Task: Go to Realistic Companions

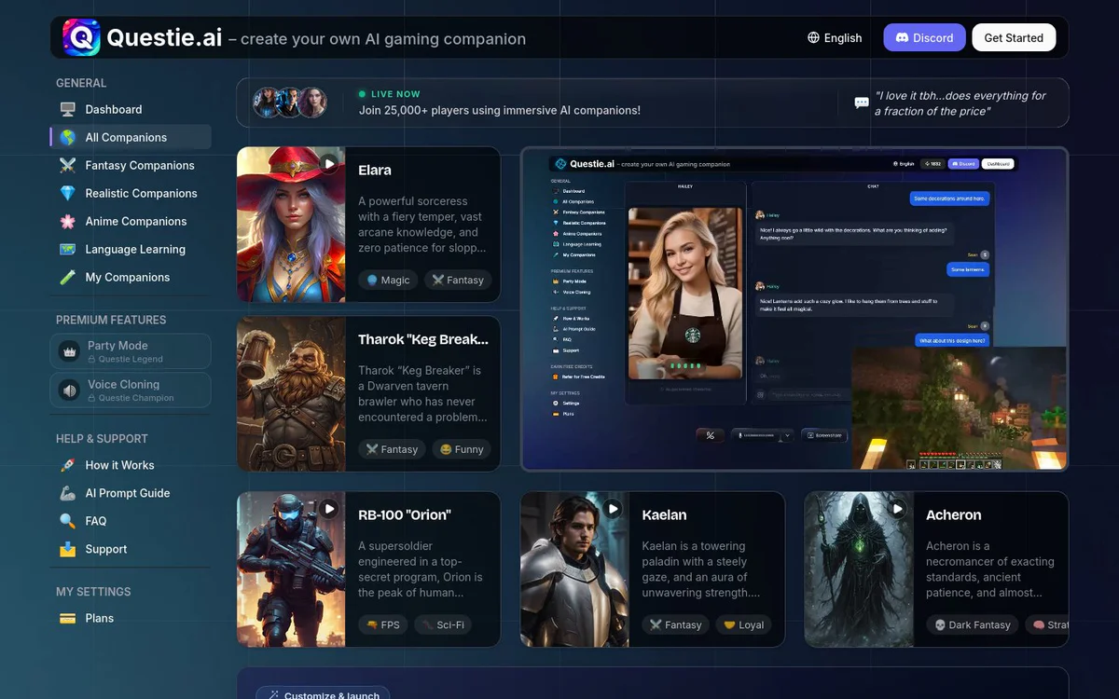Action: pos(131,193)
